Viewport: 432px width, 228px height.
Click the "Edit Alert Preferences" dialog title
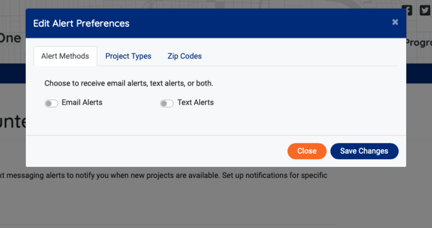81,23
